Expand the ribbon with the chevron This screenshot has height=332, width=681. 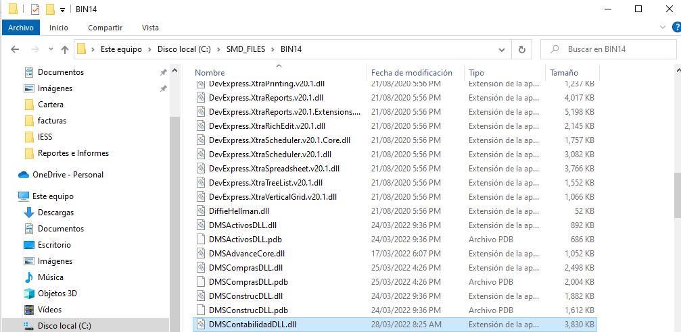(x=663, y=27)
